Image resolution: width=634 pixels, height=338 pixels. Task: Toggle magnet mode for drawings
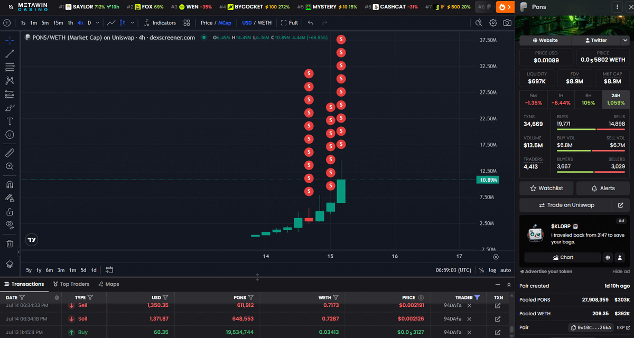tap(10, 184)
